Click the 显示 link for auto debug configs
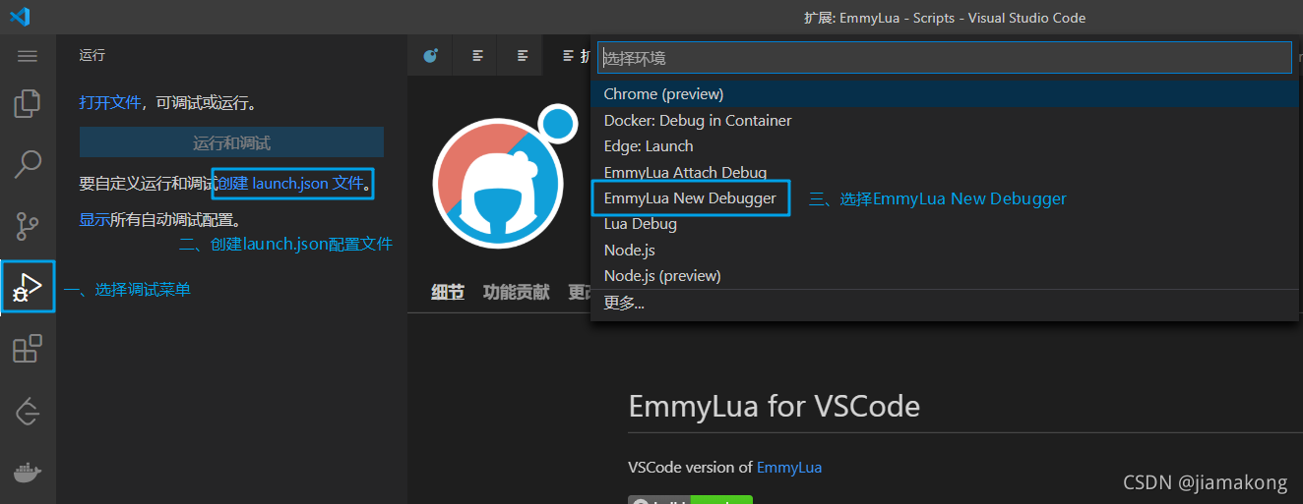1303x504 pixels. [x=94, y=219]
